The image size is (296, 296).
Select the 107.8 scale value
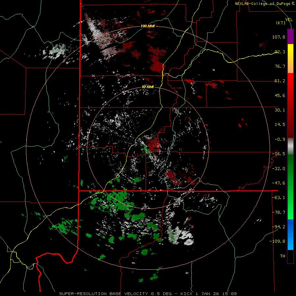(279, 37)
